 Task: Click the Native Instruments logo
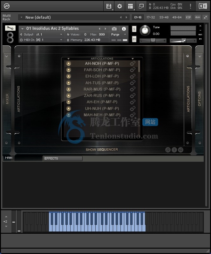(x=203, y=6)
